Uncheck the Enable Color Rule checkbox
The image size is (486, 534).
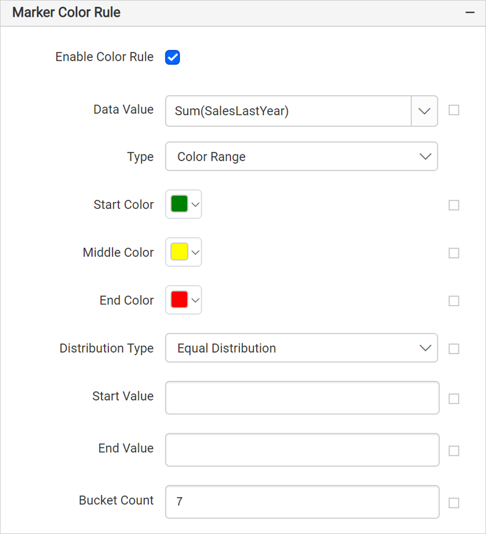[x=173, y=57]
